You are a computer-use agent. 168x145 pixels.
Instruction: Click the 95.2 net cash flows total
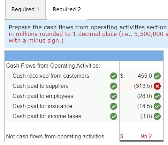click(x=146, y=136)
